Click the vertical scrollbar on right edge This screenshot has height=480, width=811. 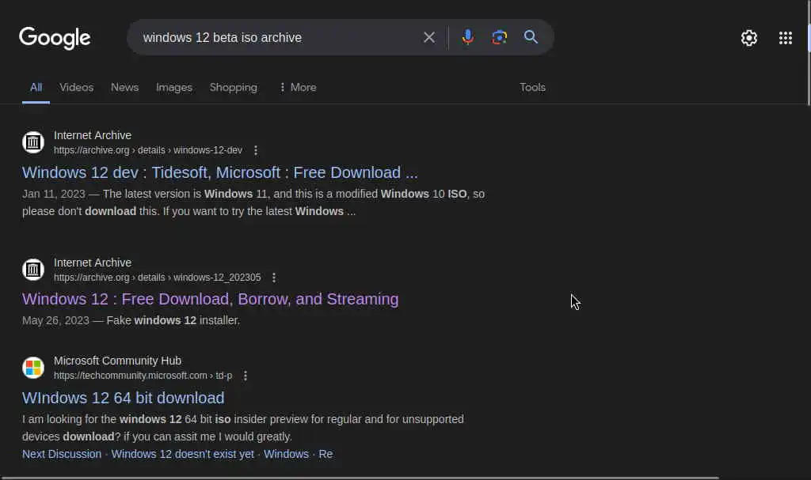point(809,51)
